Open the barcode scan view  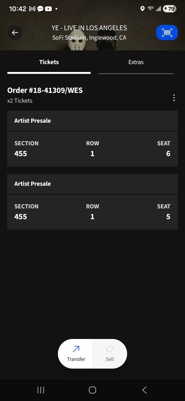tap(167, 33)
